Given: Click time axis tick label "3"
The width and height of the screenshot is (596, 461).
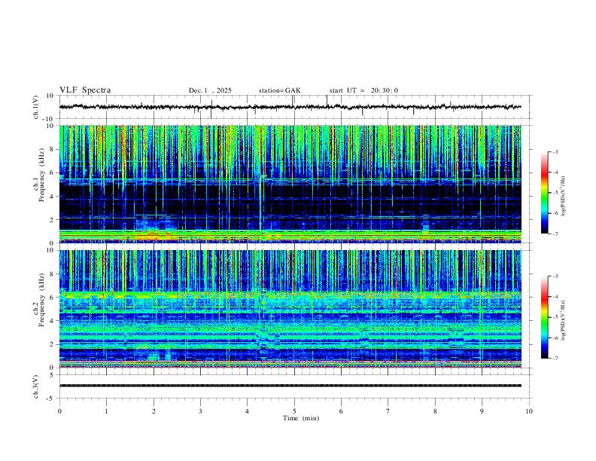Looking at the screenshot, I should [x=200, y=411].
